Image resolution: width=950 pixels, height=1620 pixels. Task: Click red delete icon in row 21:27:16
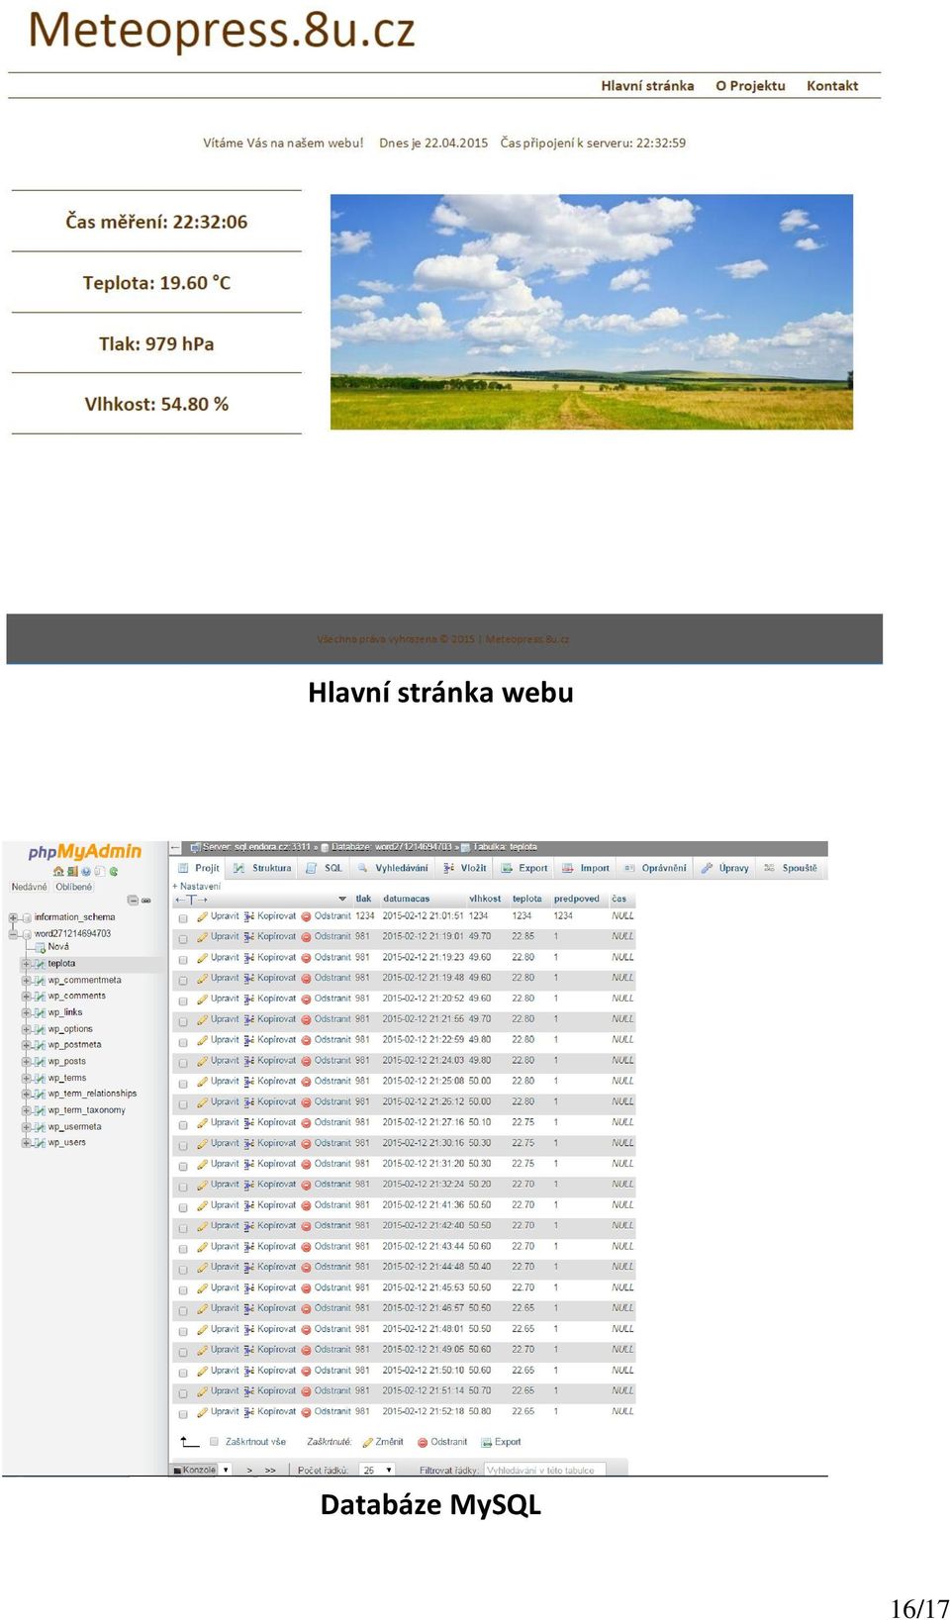click(307, 1123)
